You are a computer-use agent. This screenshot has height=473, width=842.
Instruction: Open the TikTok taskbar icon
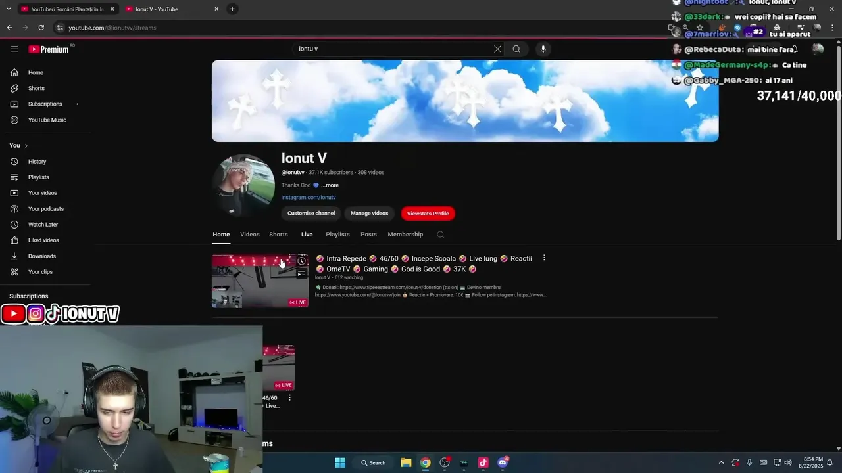[x=483, y=462]
